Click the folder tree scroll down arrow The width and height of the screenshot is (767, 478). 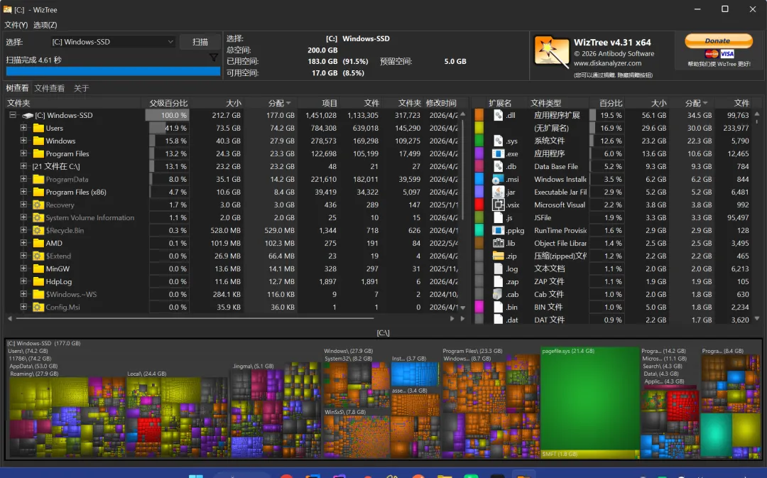point(463,308)
